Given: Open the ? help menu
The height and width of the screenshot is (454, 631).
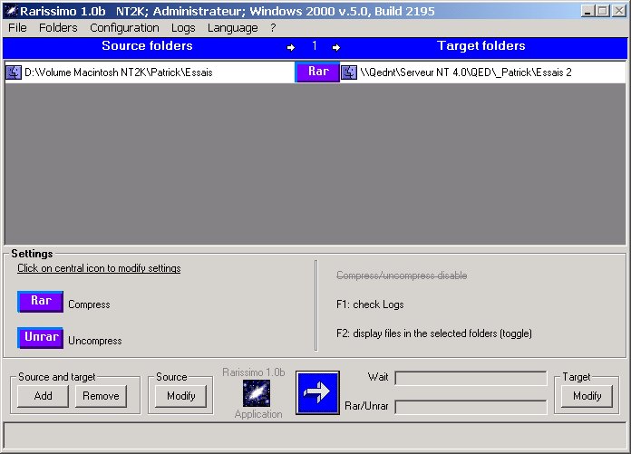Looking at the screenshot, I should (273, 28).
